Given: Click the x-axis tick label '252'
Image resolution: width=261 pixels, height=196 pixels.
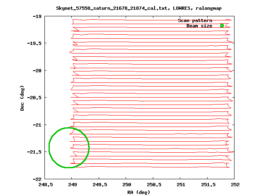Looking at the screenshot, I should coord(235,185).
